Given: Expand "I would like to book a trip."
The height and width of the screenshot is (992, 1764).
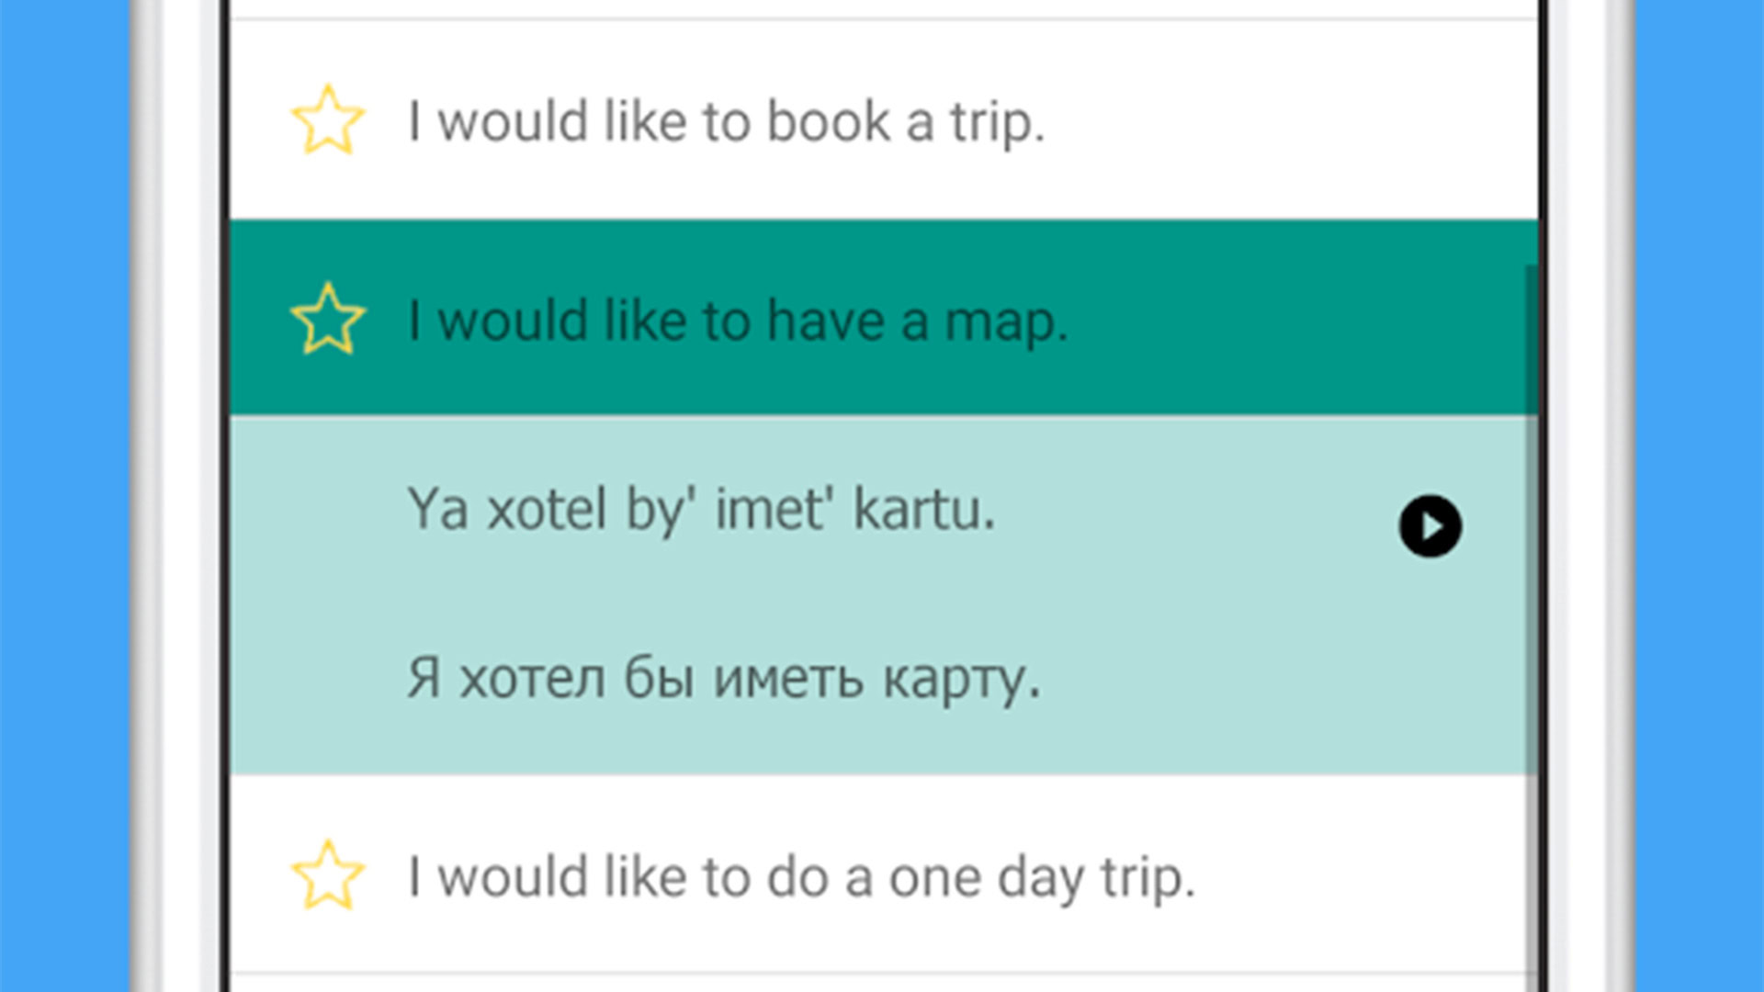Looking at the screenshot, I should click(726, 121).
